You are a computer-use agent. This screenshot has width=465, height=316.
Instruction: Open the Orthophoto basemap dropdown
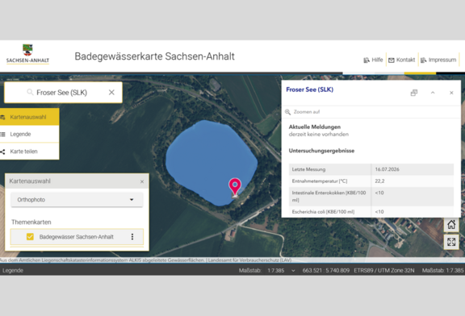point(77,200)
